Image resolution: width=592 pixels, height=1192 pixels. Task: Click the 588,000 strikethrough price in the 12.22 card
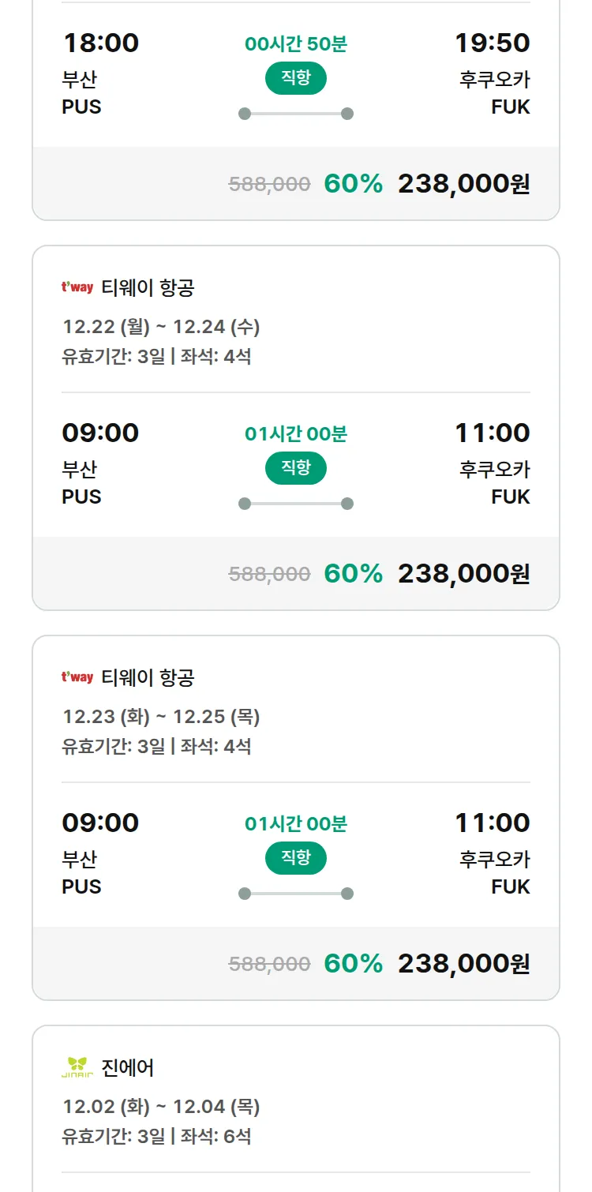(269, 574)
